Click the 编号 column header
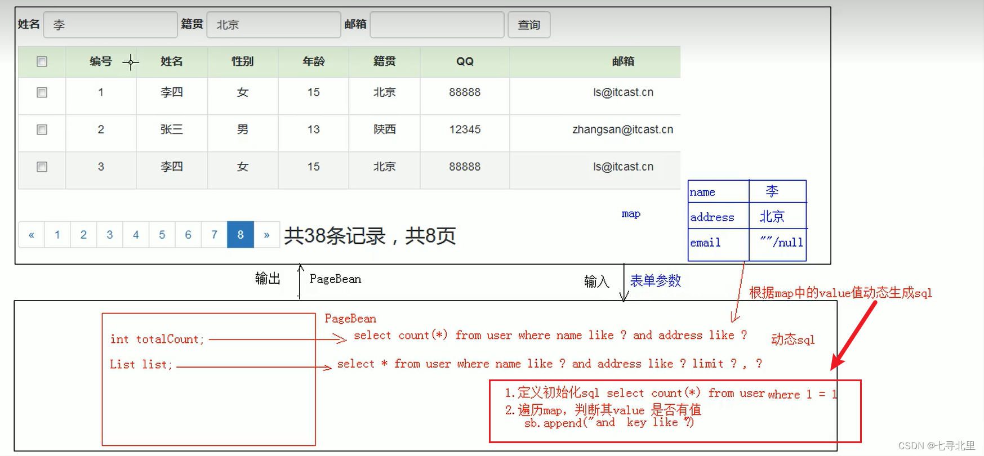Screen dimensions: 984x456 coord(101,61)
